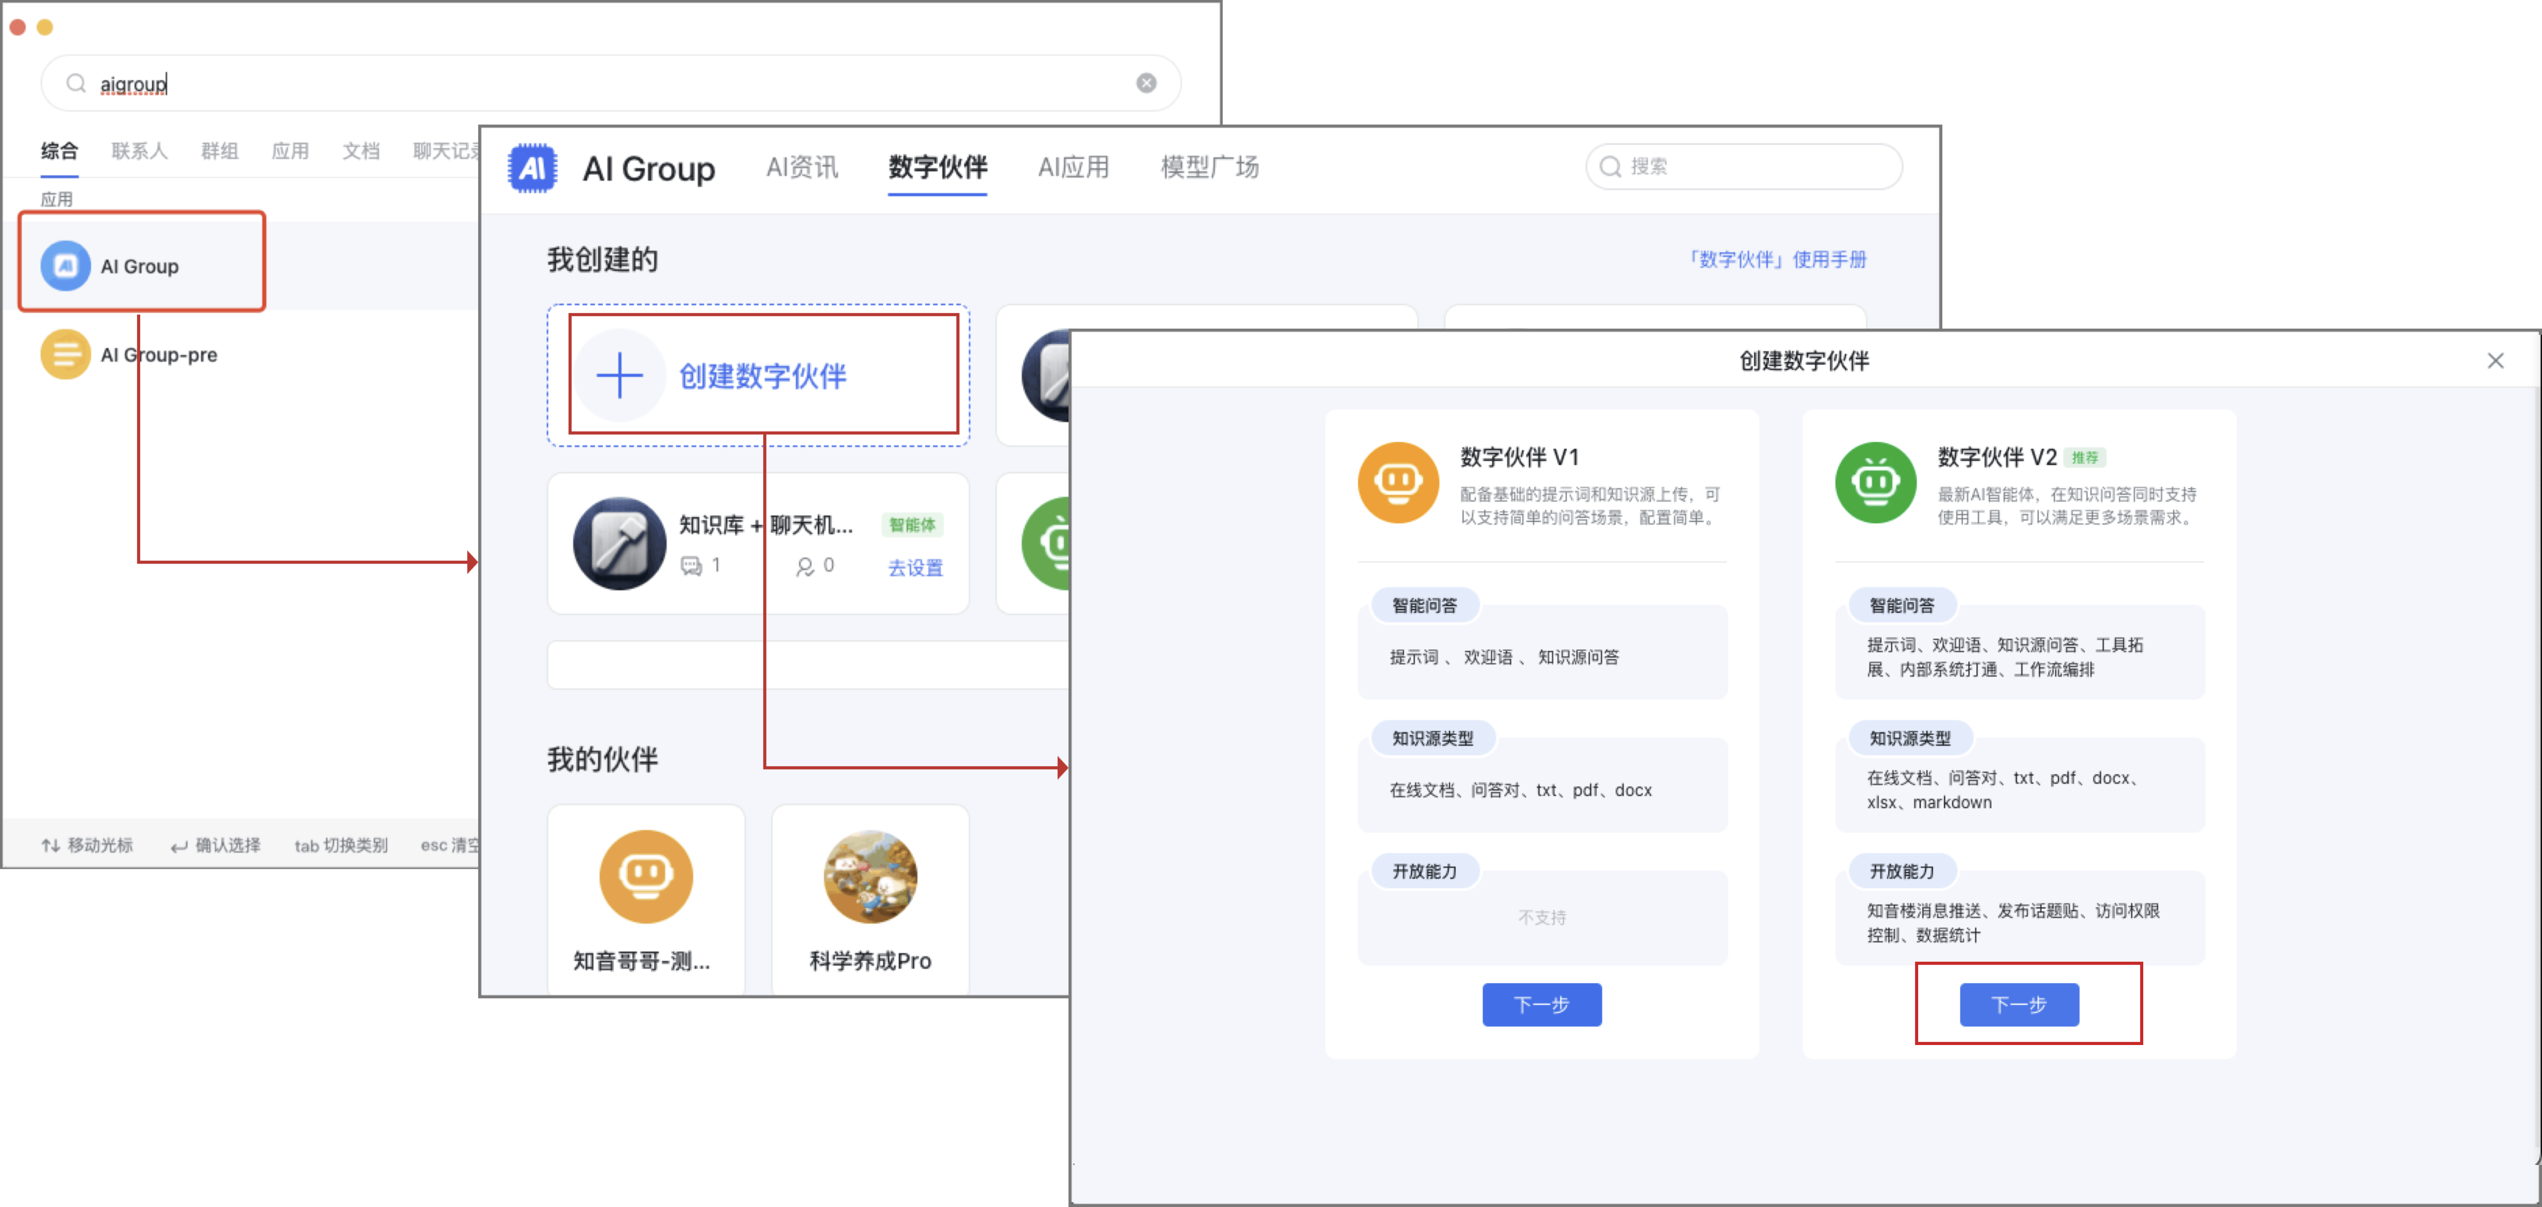Click the green 数字伙伴 V2 robot icon
Image resolution: width=2542 pixels, height=1207 pixels.
coord(1876,482)
